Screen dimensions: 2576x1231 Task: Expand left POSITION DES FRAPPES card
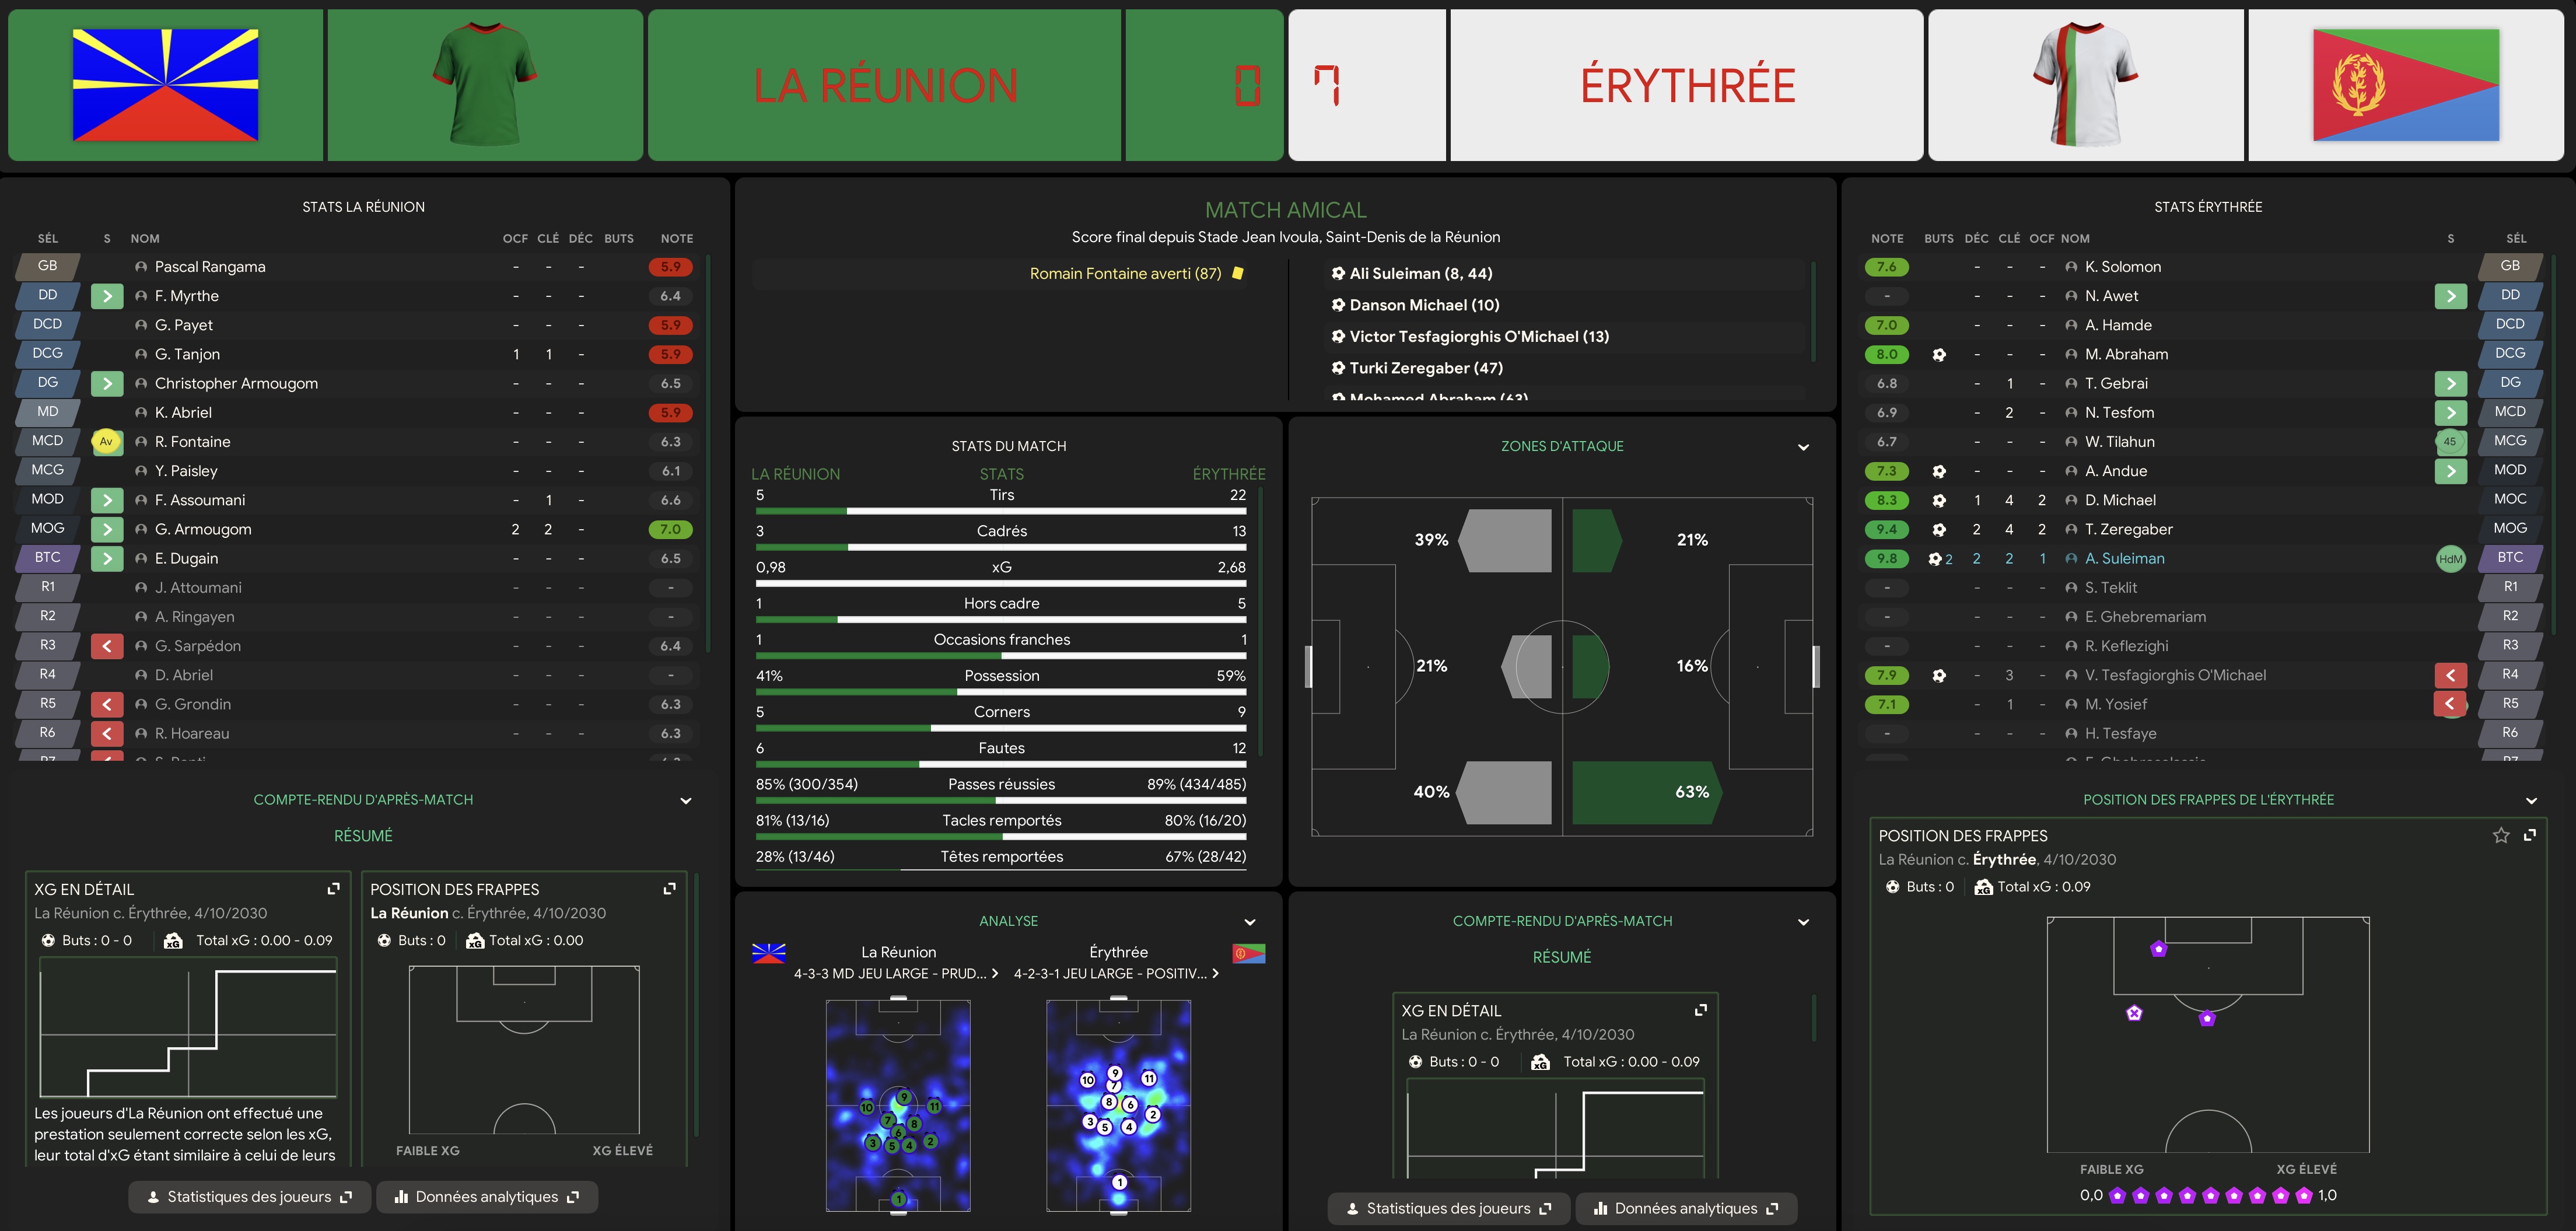[669, 888]
